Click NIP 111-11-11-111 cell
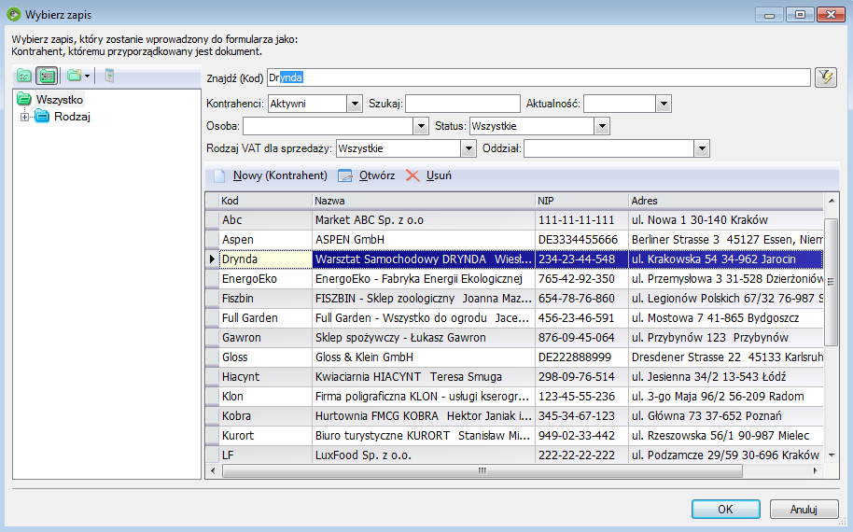 click(x=581, y=219)
